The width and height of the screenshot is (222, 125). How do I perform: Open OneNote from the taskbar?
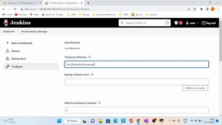[146, 121]
